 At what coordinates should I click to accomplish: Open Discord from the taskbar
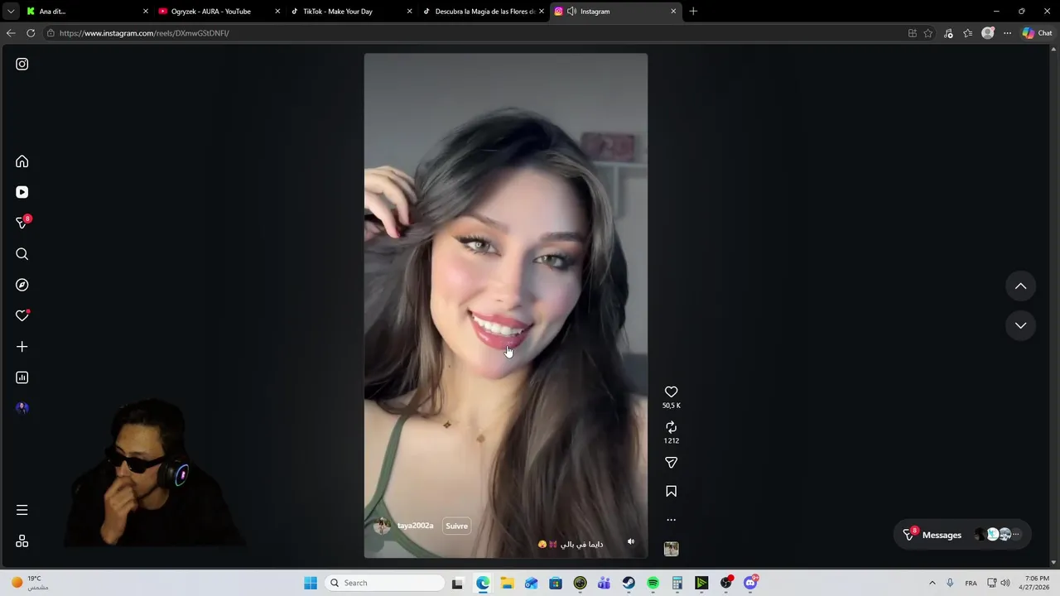point(750,583)
